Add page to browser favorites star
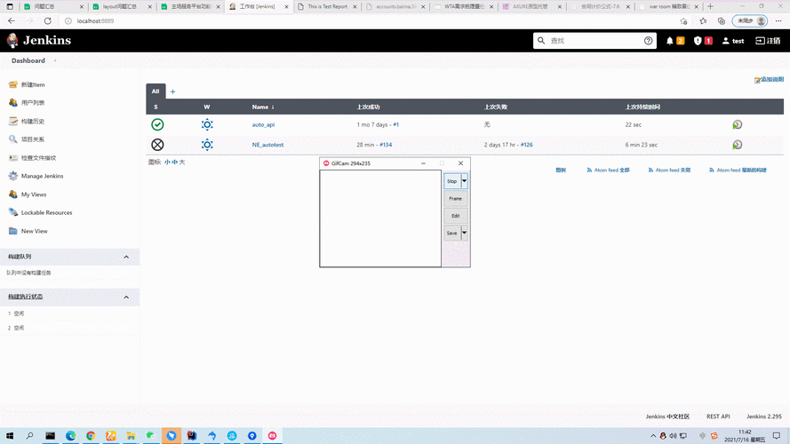The width and height of the screenshot is (790, 444). point(683,21)
